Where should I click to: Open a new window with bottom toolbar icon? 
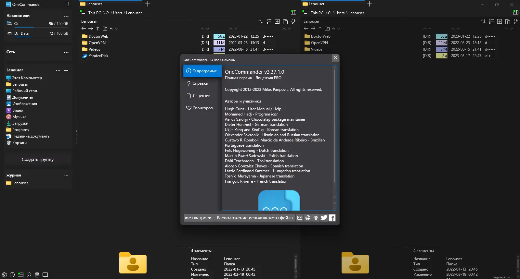tap(45, 275)
